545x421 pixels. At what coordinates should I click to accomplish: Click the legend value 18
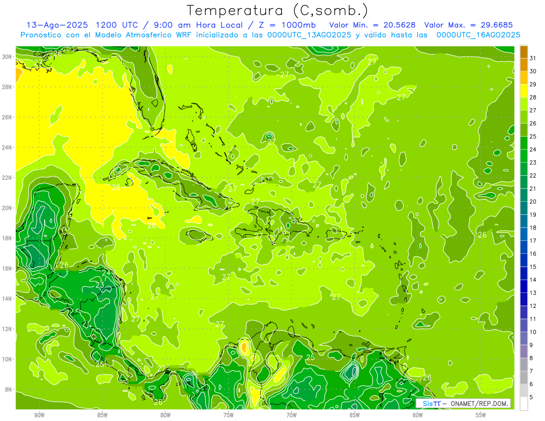(x=533, y=228)
